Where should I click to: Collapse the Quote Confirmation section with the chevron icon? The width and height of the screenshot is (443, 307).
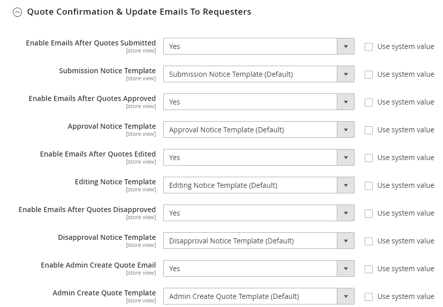pyautogui.click(x=18, y=13)
